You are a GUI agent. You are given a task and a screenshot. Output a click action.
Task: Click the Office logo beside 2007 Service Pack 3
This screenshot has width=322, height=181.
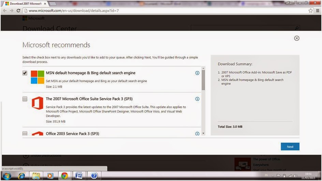[38, 103]
